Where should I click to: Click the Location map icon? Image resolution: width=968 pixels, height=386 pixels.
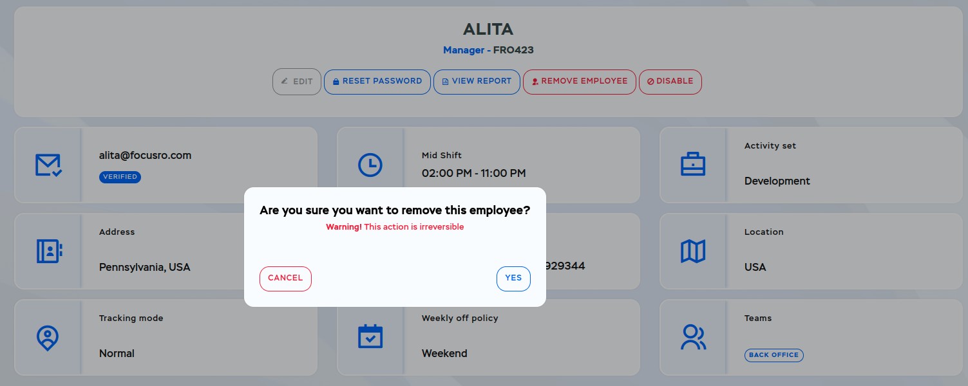(693, 252)
